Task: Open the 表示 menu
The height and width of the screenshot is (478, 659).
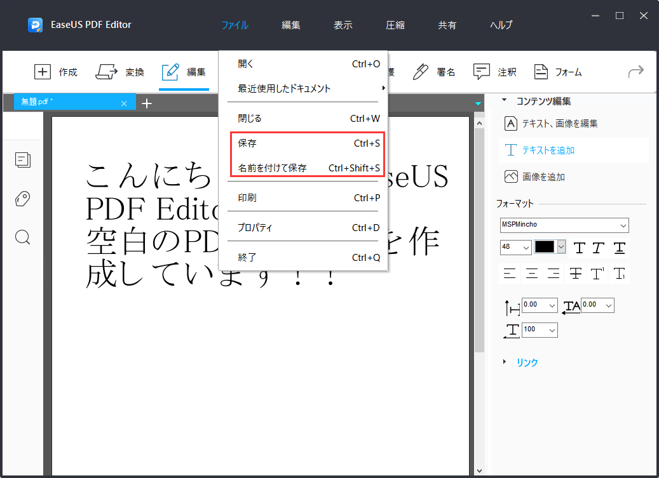Action: 343,25
